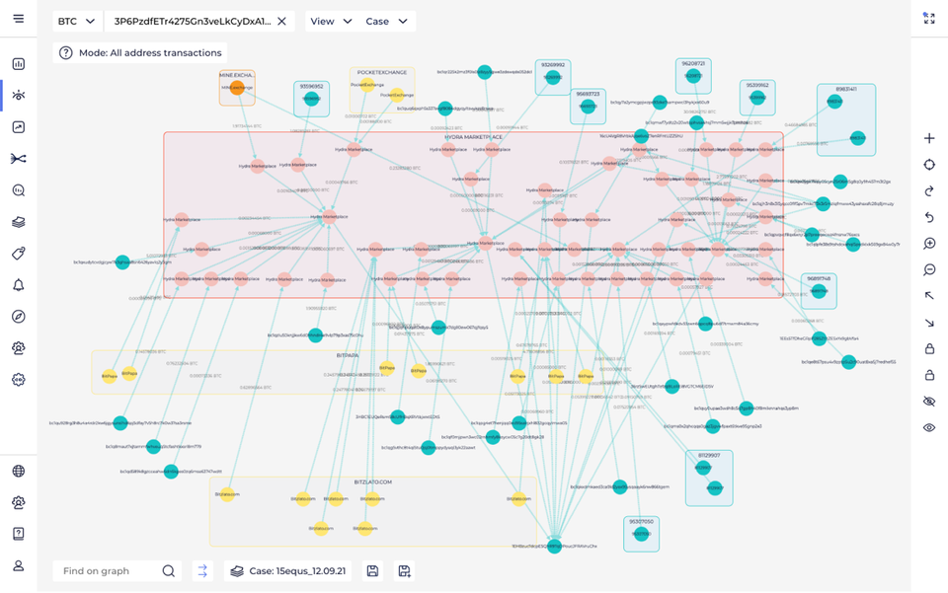948x593 pixels.
Task: Toggle the transaction direction arrows button
Action: click(202, 570)
